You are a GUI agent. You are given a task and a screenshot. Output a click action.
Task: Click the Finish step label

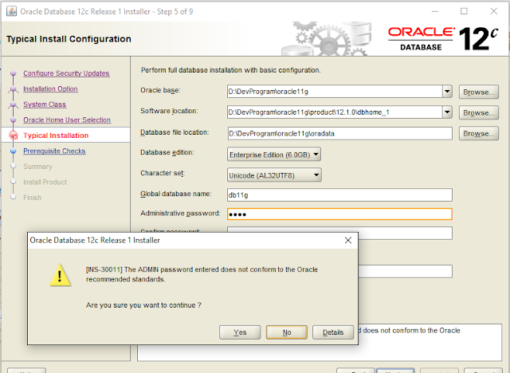pyautogui.click(x=32, y=198)
